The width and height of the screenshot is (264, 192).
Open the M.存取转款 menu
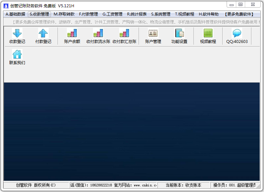coord(64,14)
